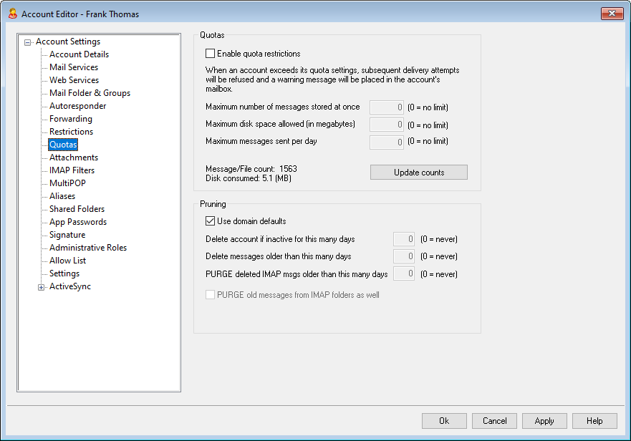Viewport: 631px width, 441px height.
Task: Uncheck Use domain defaults
Action: point(211,221)
